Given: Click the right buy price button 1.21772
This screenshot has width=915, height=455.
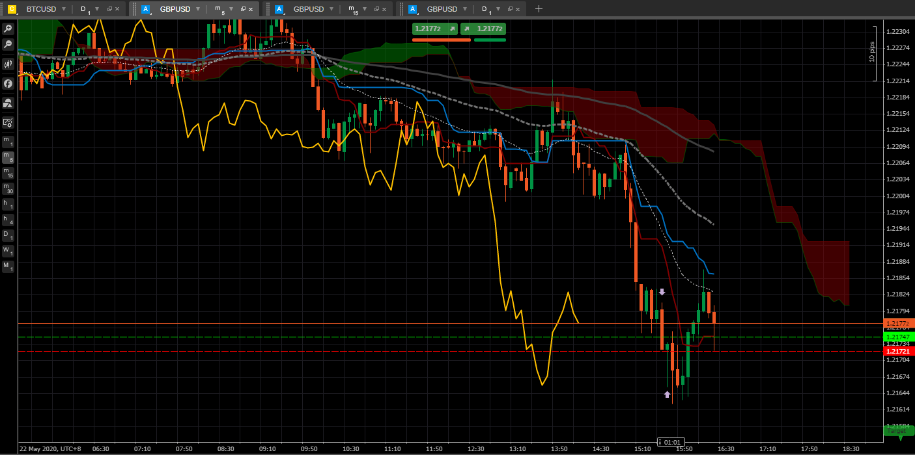Looking at the screenshot, I should [483, 29].
